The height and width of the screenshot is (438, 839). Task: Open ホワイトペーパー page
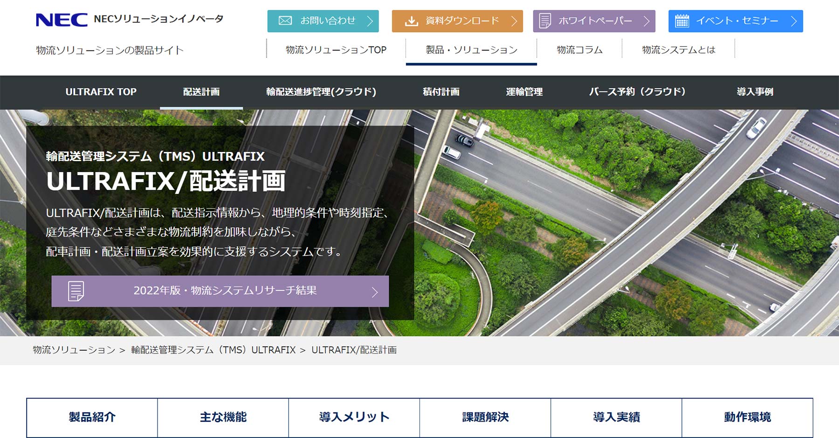click(x=594, y=21)
